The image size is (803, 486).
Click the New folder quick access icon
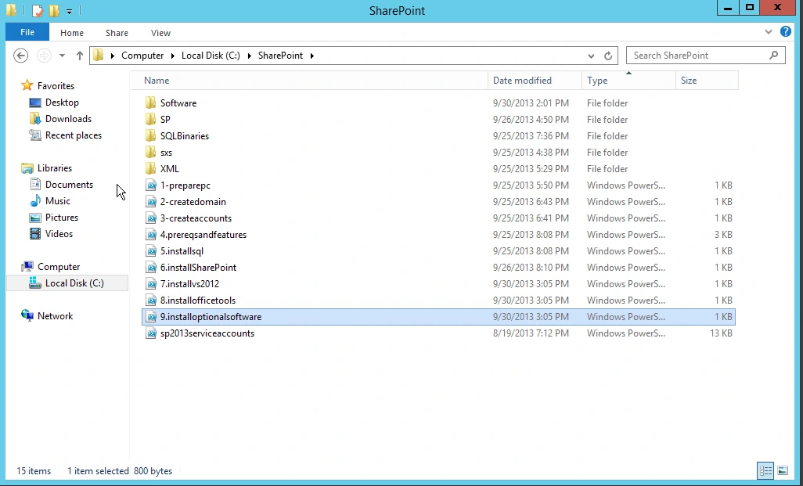point(54,11)
